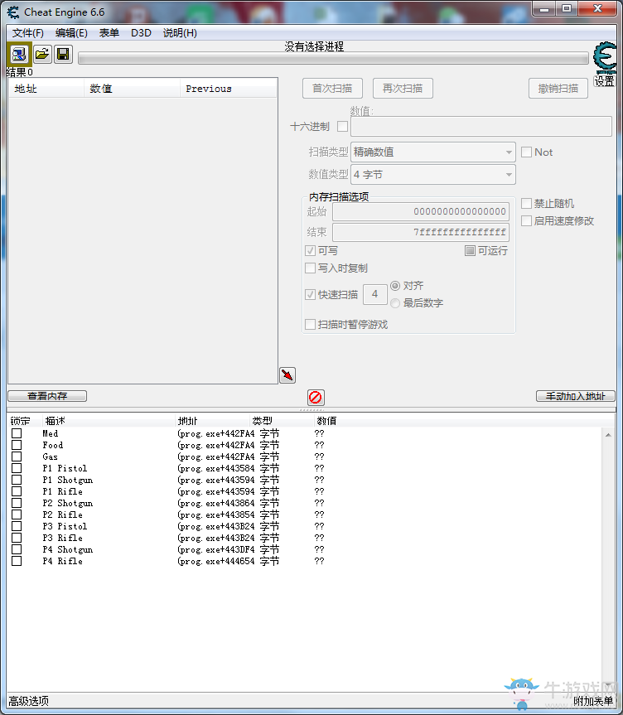Click ?? value of Gas row
Screen dimensions: 623x715
point(319,457)
